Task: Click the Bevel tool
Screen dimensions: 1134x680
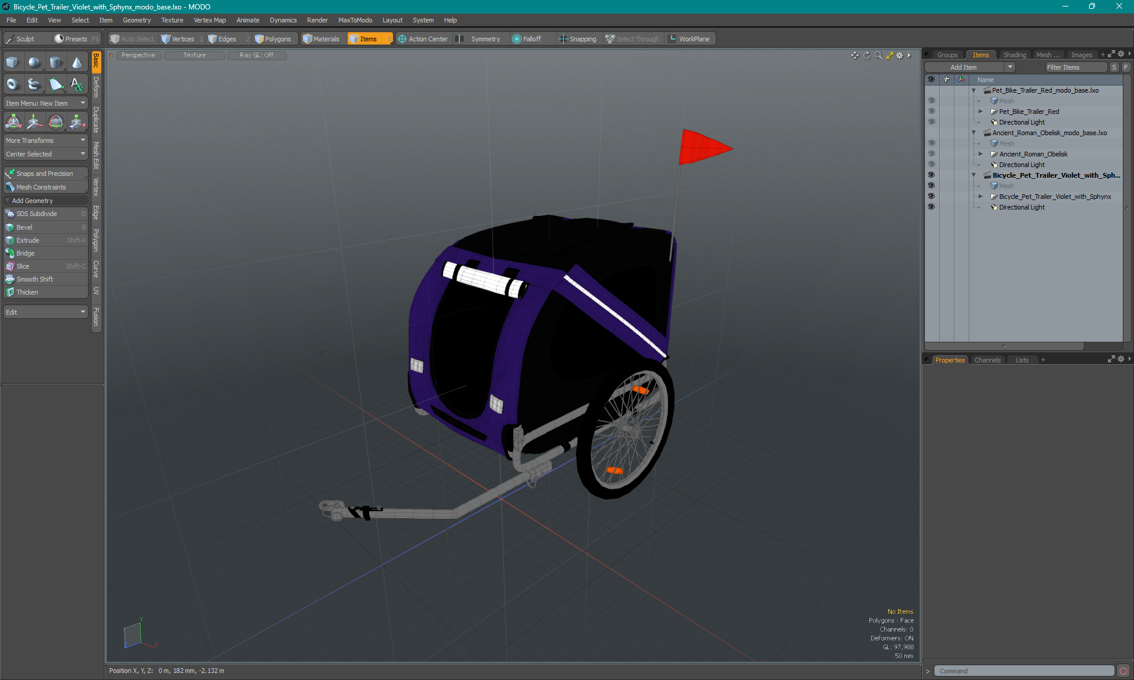Action: pyautogui.click(x=45, y=227)
